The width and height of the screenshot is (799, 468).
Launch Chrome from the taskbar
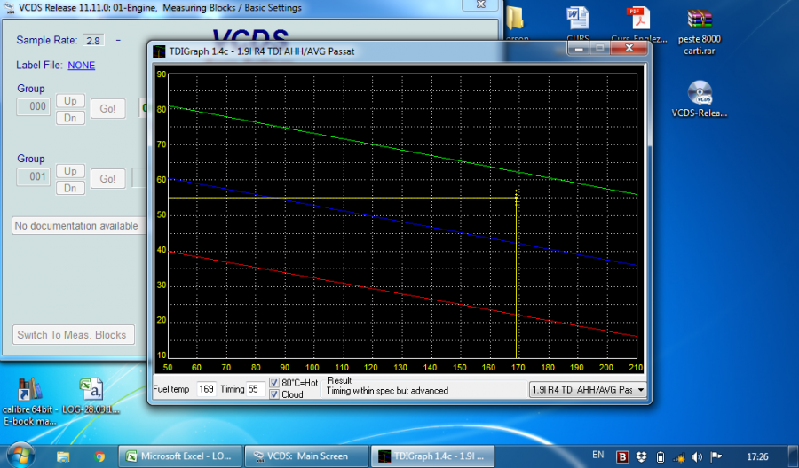pos(99,456)
